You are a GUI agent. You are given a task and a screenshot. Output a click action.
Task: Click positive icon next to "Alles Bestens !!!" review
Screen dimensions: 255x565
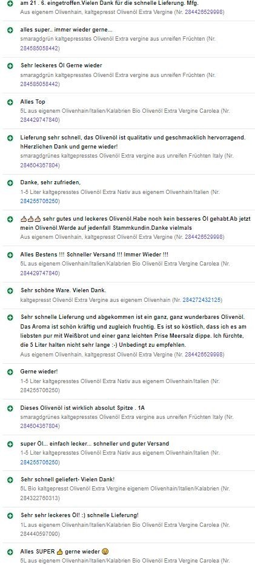[x=10, y=255]
